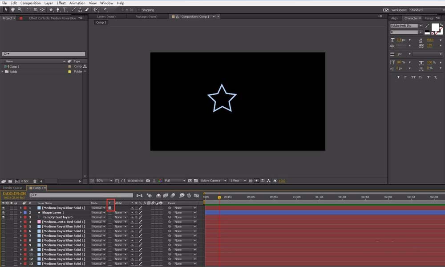Select the Type tool

point(65,10)
